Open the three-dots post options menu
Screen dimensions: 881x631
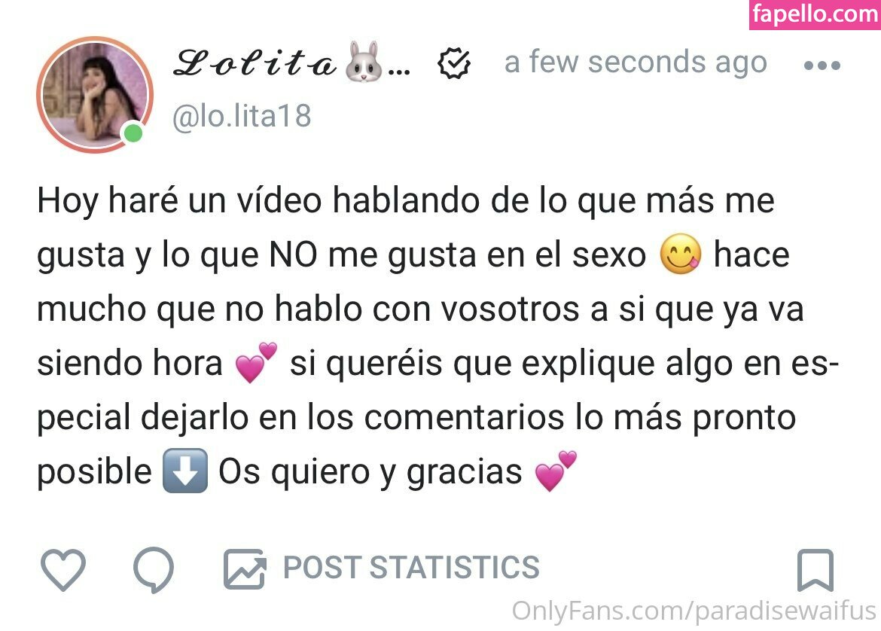[x=822, y=66]
